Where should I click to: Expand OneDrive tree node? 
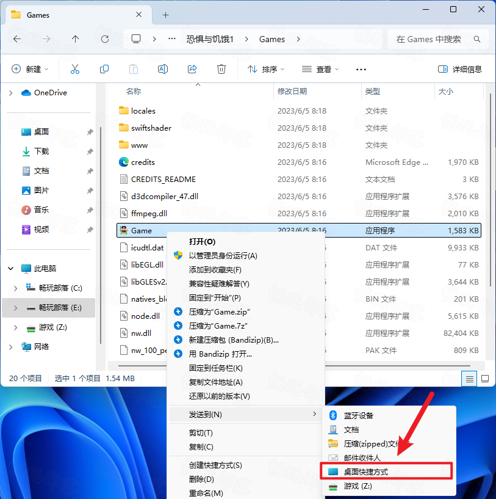pos(11,93)
